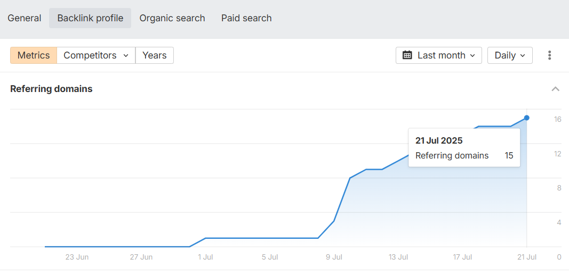Select the Backlink profile tab

point(90,18)
